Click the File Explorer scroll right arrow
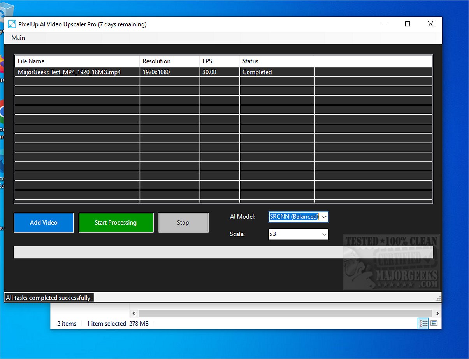Screen dimensions: 469x359 pyautogui.click(x=437, y=313)
